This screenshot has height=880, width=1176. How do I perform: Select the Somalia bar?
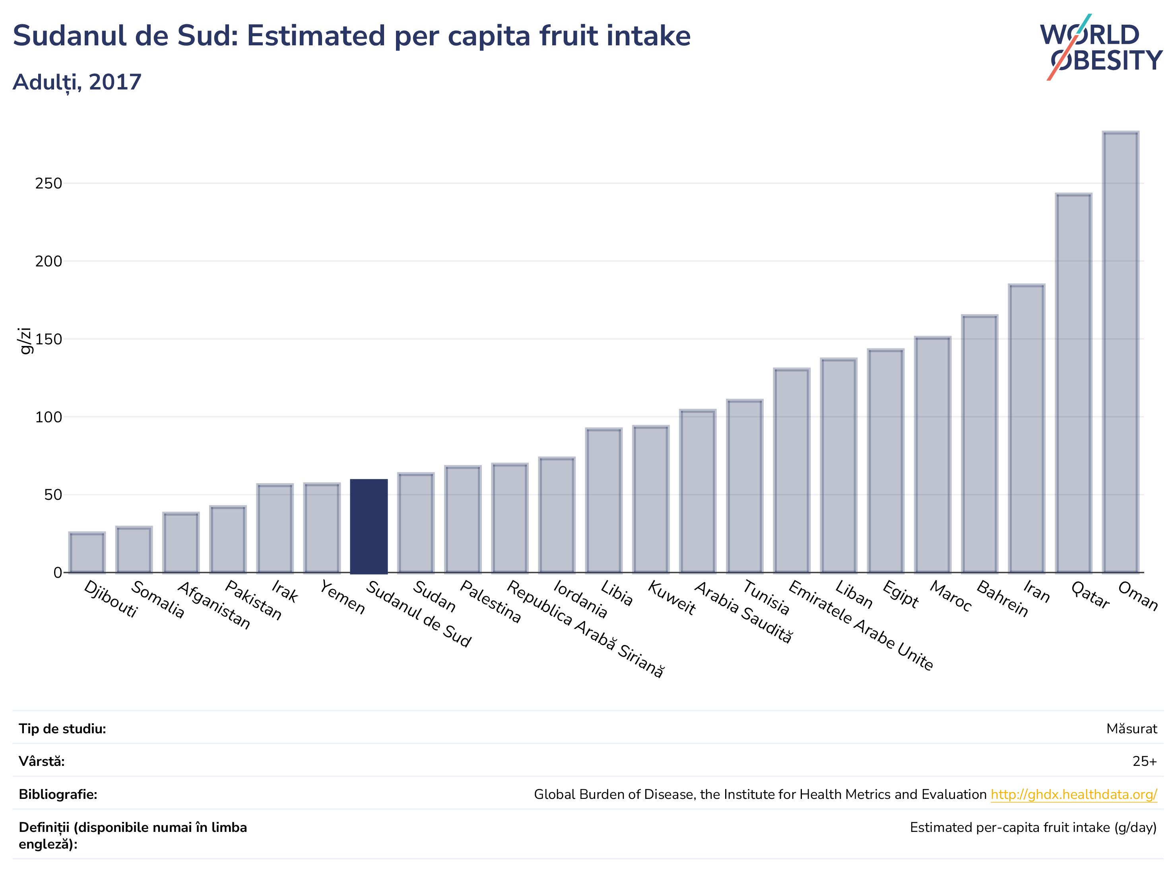(134, 550)
